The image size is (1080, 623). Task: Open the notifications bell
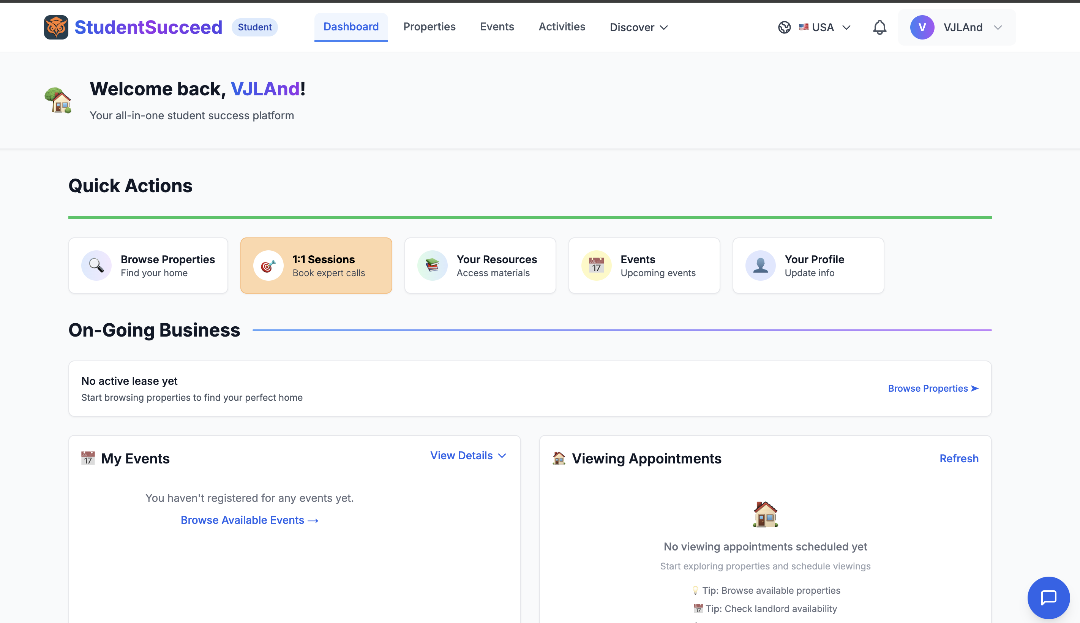pyautogui.click(x=879, y=27)
